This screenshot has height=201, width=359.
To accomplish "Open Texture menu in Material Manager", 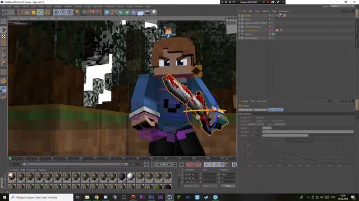I will 42,170.
